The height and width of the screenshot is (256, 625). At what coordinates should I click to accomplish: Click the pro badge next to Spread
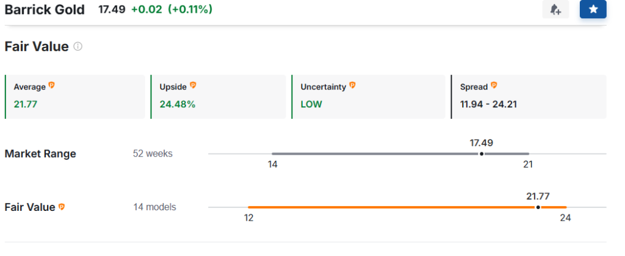[x=494, y=85]
